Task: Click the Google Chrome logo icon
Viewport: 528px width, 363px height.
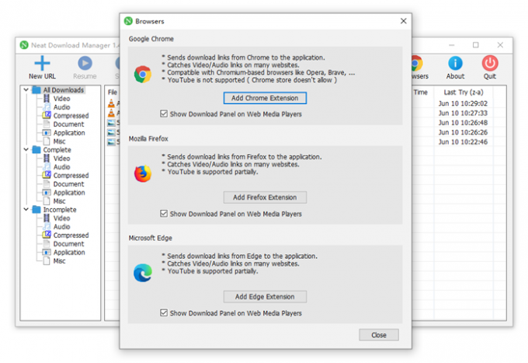Action: coord(143,74)
